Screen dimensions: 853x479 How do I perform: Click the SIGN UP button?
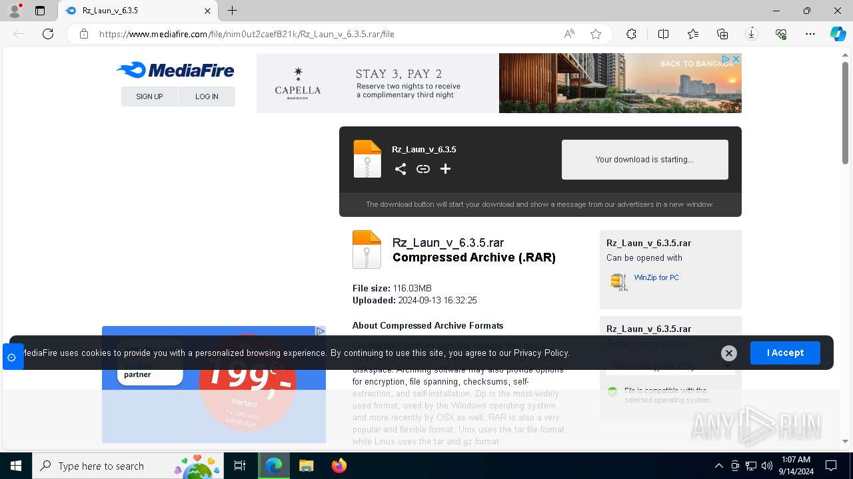pos(149,96)
